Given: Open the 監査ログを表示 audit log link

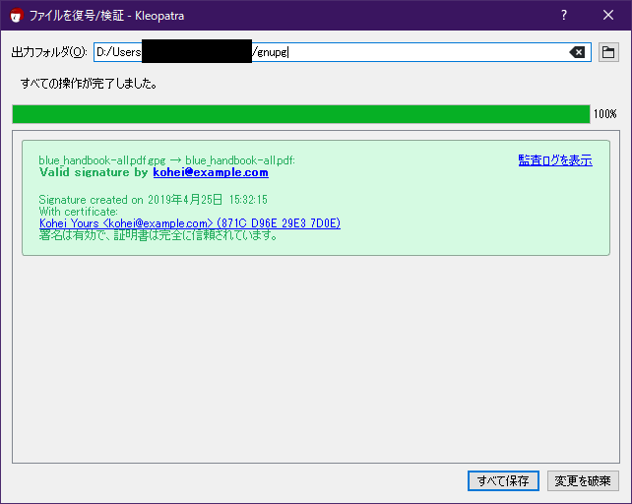Looking at the screenshot, I should 555,160.
